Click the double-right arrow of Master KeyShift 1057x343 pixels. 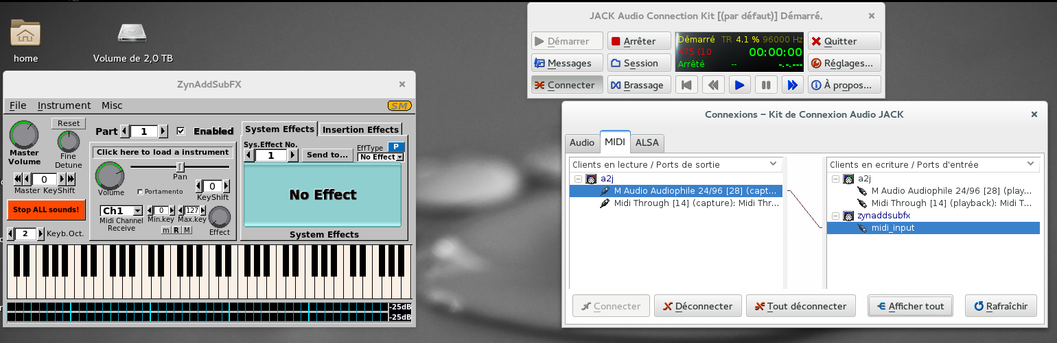click(x=71, y=179)
